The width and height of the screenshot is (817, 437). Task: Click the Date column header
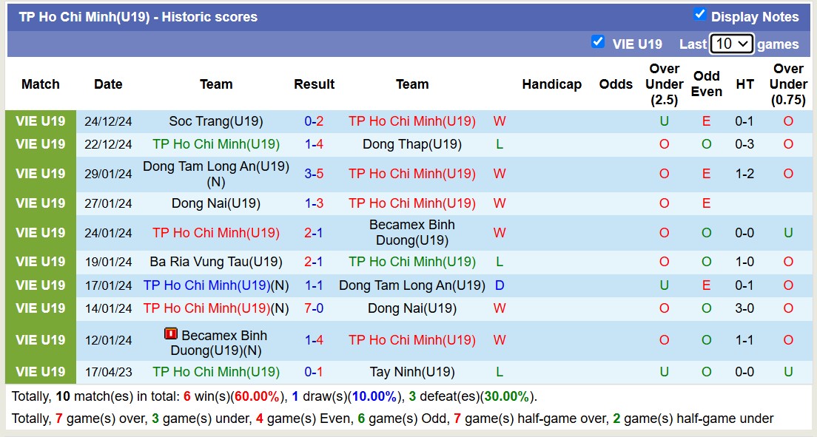(108, 84)
